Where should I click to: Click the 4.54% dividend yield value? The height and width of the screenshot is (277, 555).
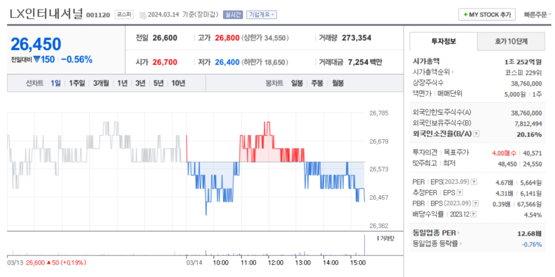[x=533, y=215]
